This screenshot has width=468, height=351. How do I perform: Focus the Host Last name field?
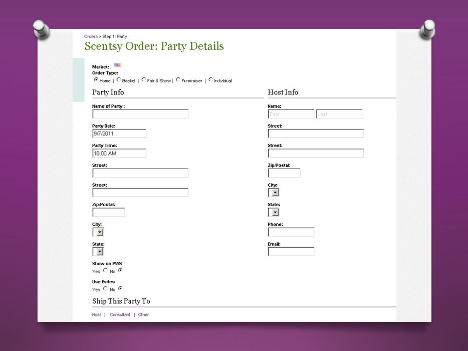point(339,114)
